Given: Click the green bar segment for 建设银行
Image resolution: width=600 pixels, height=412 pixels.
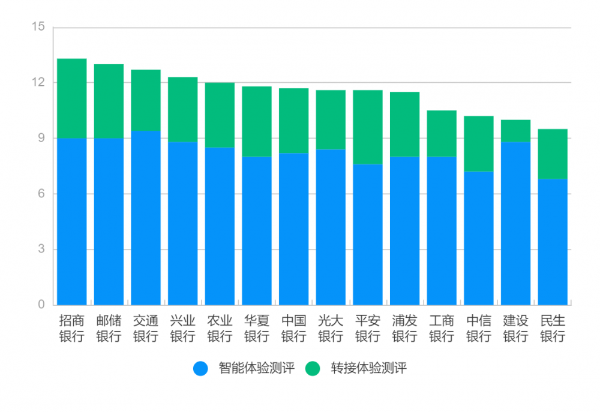Looking at the screenshot, I should pyautogui.click(x=516, y=131).
